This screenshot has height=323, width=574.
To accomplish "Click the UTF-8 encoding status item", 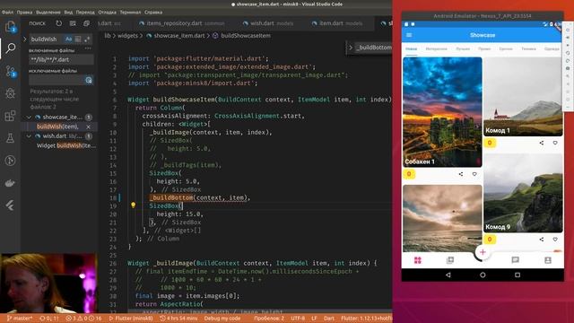I will [x=298, y=319].
